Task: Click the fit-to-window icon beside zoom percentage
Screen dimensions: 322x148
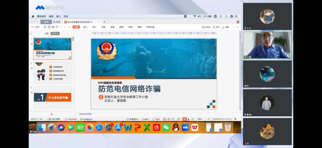Action: coord(192,119)
